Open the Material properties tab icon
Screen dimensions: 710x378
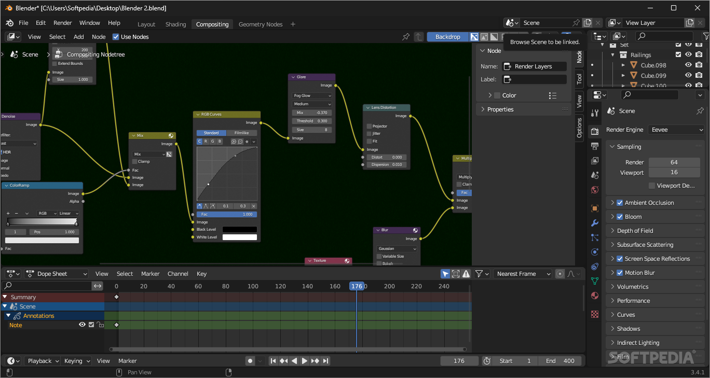(x=595, y=296)
